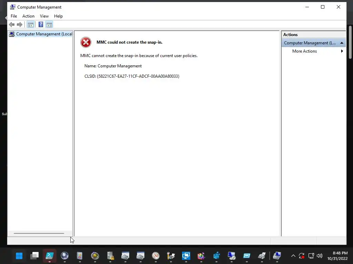The height and width of the screenshot is (264, 353).
Task: Open the Windows Start menu
Action: [x=19, y=256]
